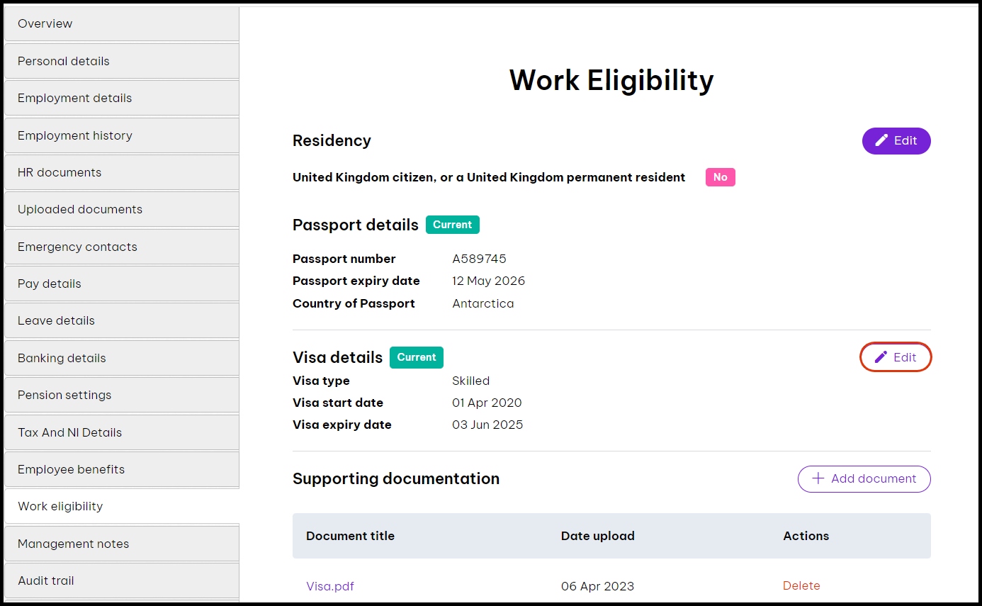Select Employee benefits tab
The image size is (982, 606).
[x=121, y=469]
